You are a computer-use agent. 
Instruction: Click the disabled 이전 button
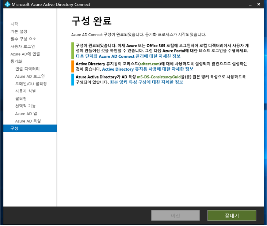[175, 216]
